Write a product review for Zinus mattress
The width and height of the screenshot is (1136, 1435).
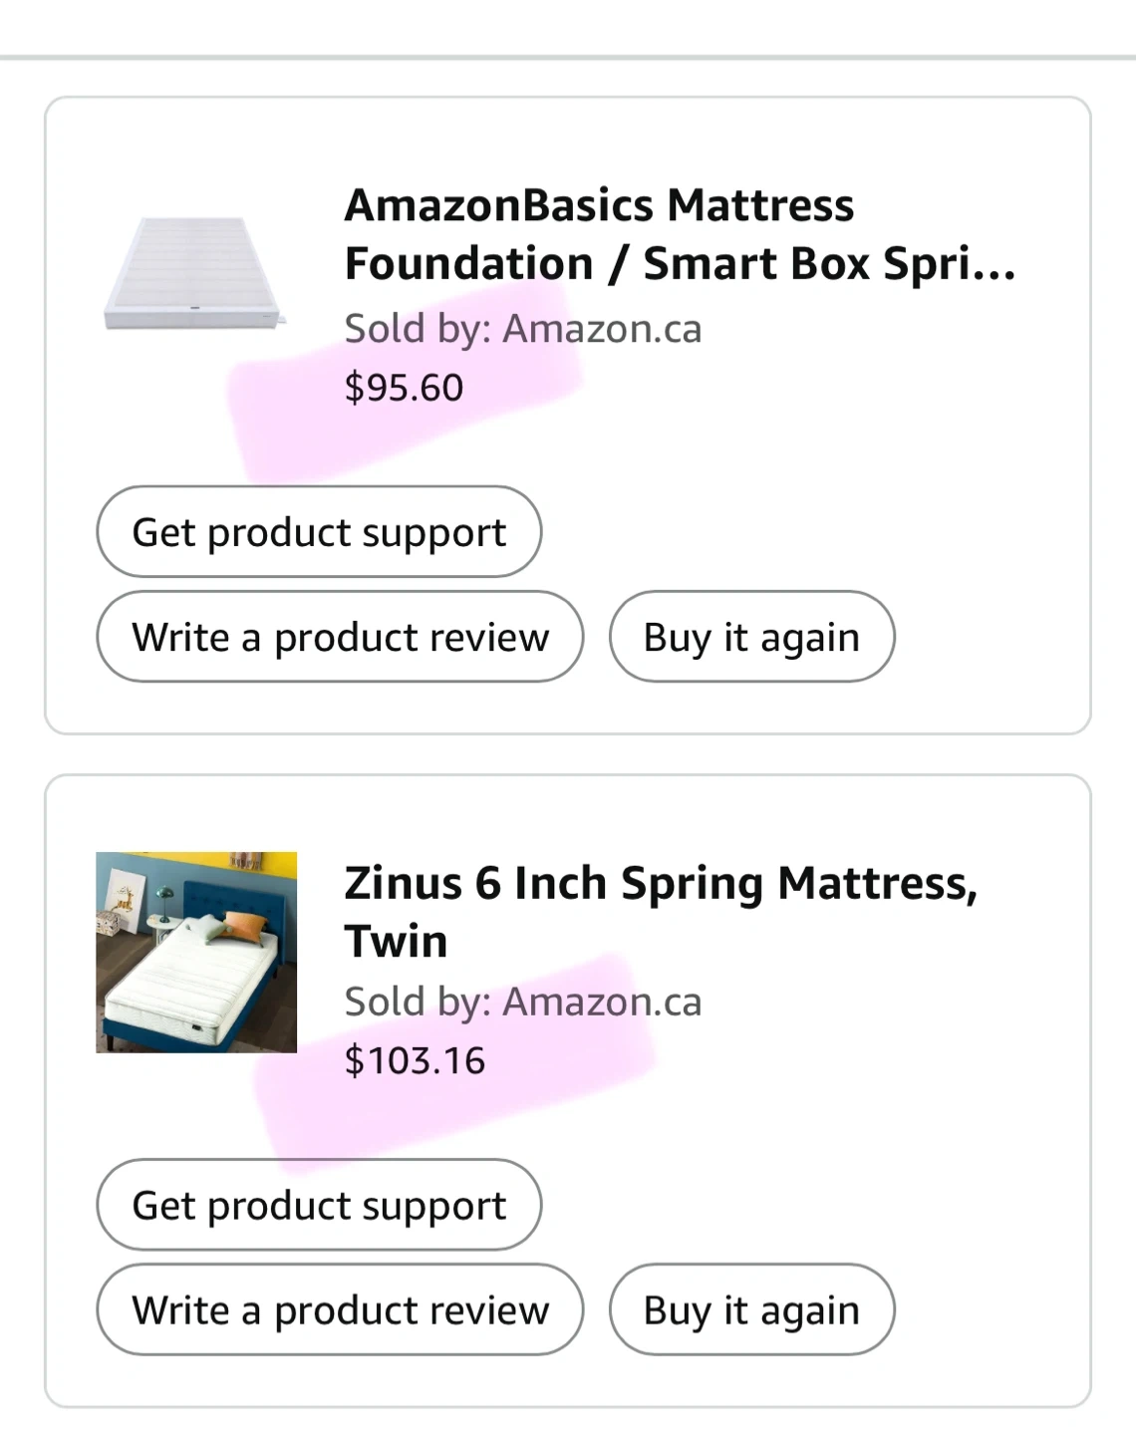(340, 1309)
